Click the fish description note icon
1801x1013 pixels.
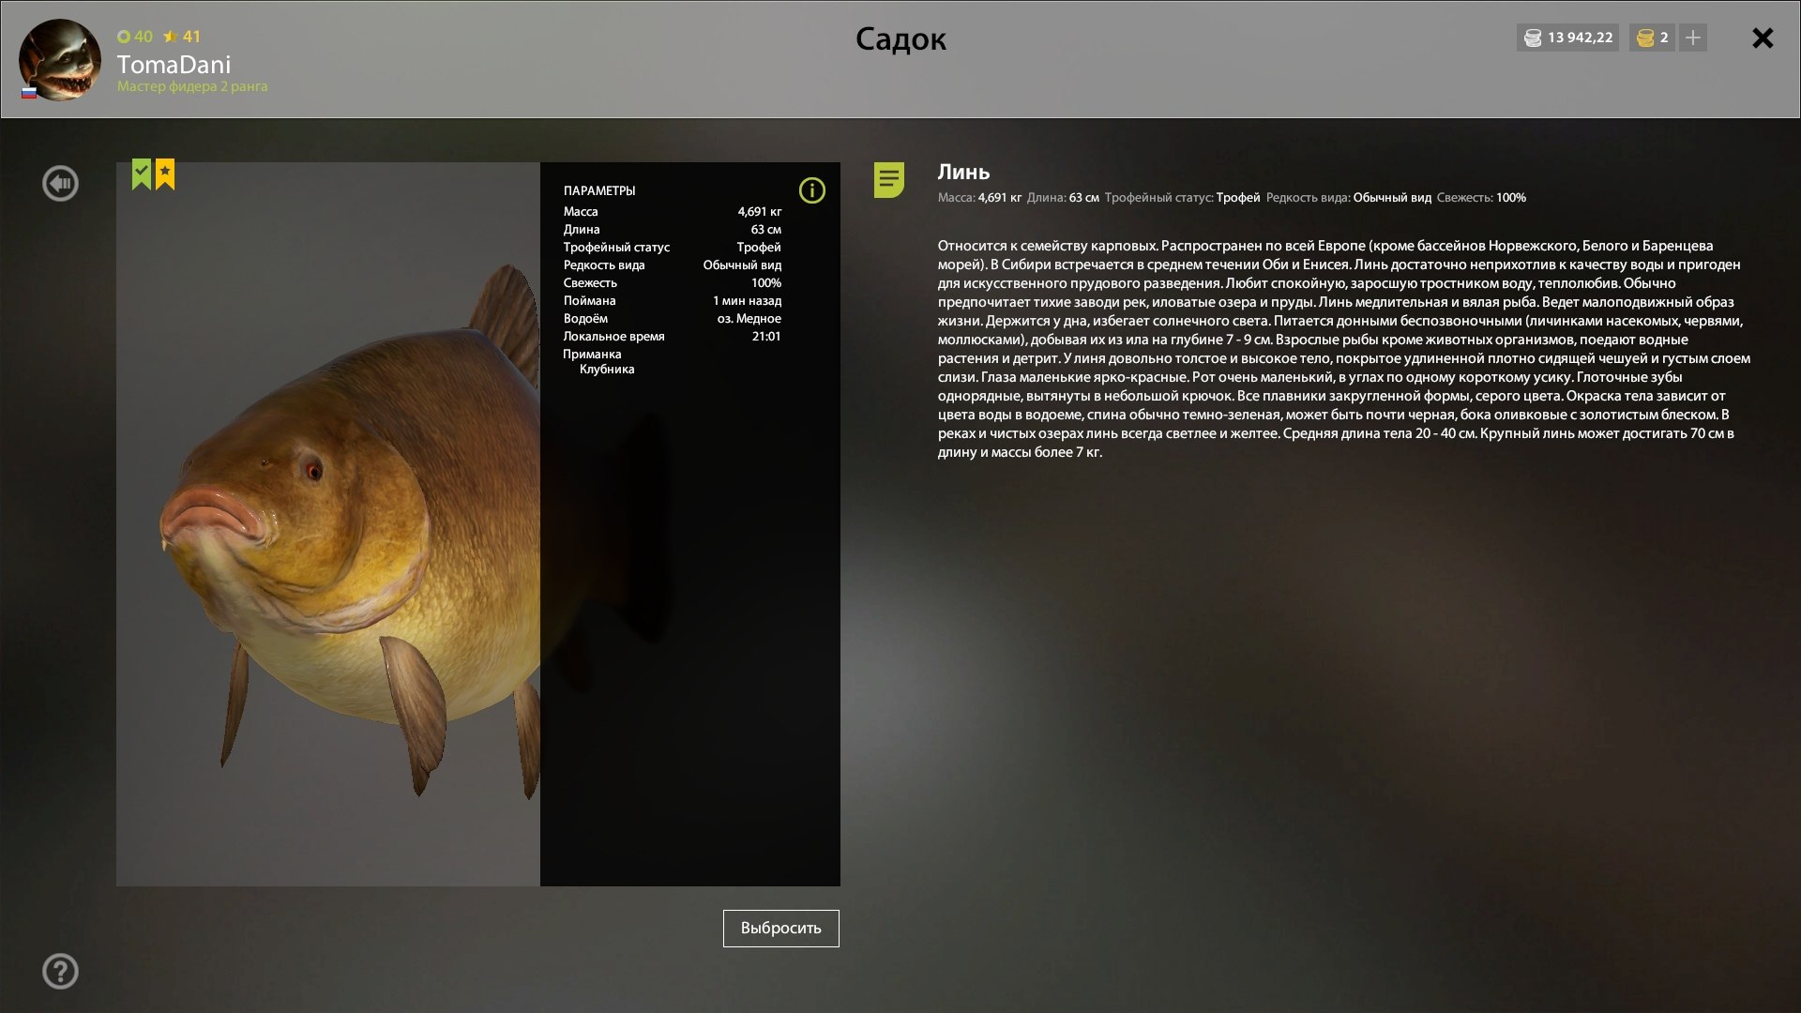[888, 179]
